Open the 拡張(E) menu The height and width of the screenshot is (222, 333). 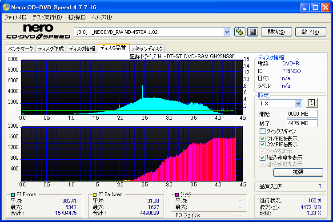pyautogui.click(x=76, y=17)
